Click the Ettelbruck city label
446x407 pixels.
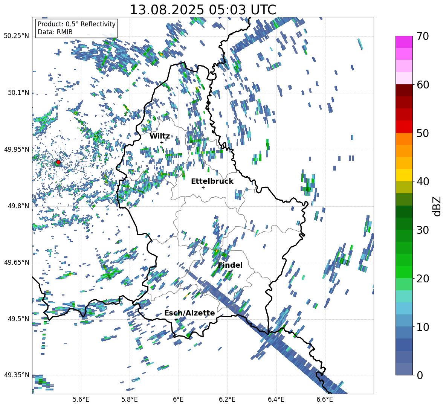212,181
